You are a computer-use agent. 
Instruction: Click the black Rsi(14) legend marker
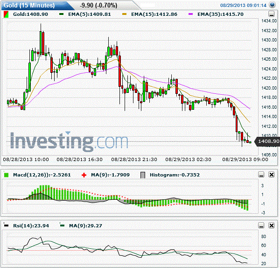[6, 226]
